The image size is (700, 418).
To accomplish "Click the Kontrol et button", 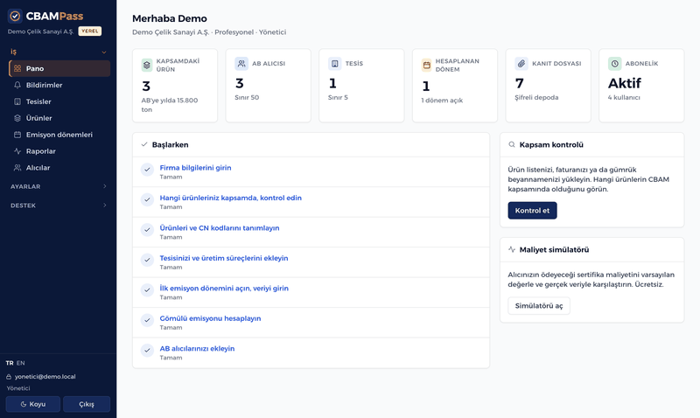I will [532, 211].
